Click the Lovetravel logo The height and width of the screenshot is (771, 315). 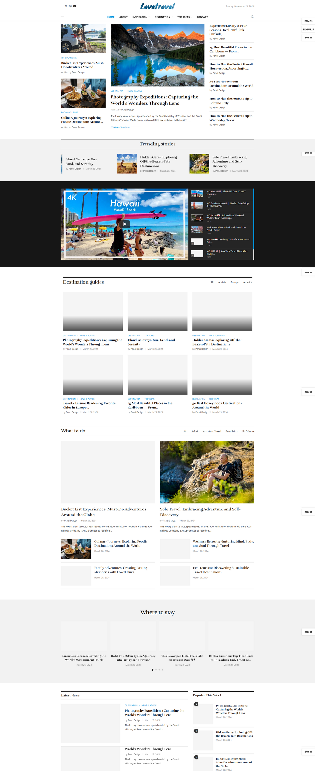[x=157, y=6]
